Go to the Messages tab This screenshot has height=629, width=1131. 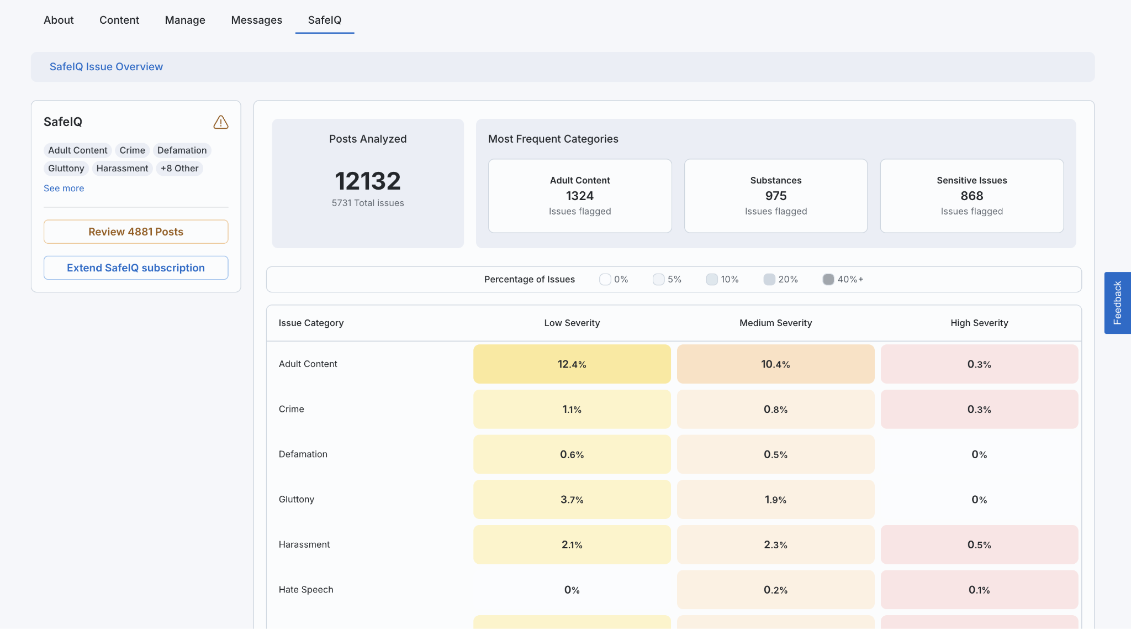(x=257, y=20)
